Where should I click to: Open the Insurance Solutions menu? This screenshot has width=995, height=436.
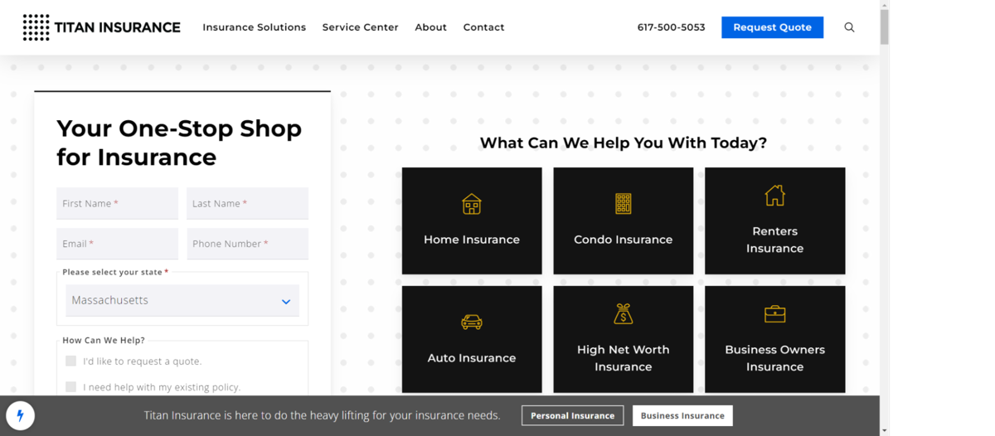255,27
